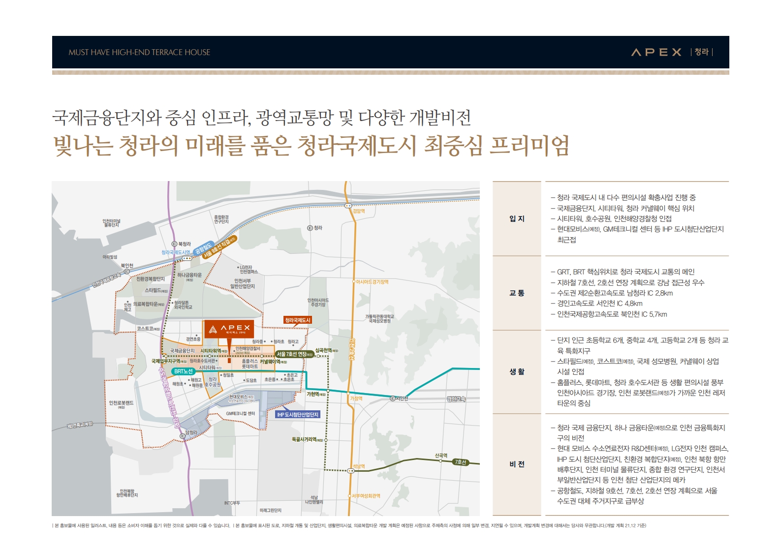Click the 7호선 badge near 산곡역
This screenshot has width=781, height=552.
pos(460,462)
